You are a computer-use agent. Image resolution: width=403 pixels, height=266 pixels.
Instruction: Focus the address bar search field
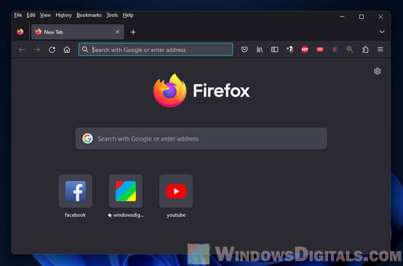click(x=156, y=49)
